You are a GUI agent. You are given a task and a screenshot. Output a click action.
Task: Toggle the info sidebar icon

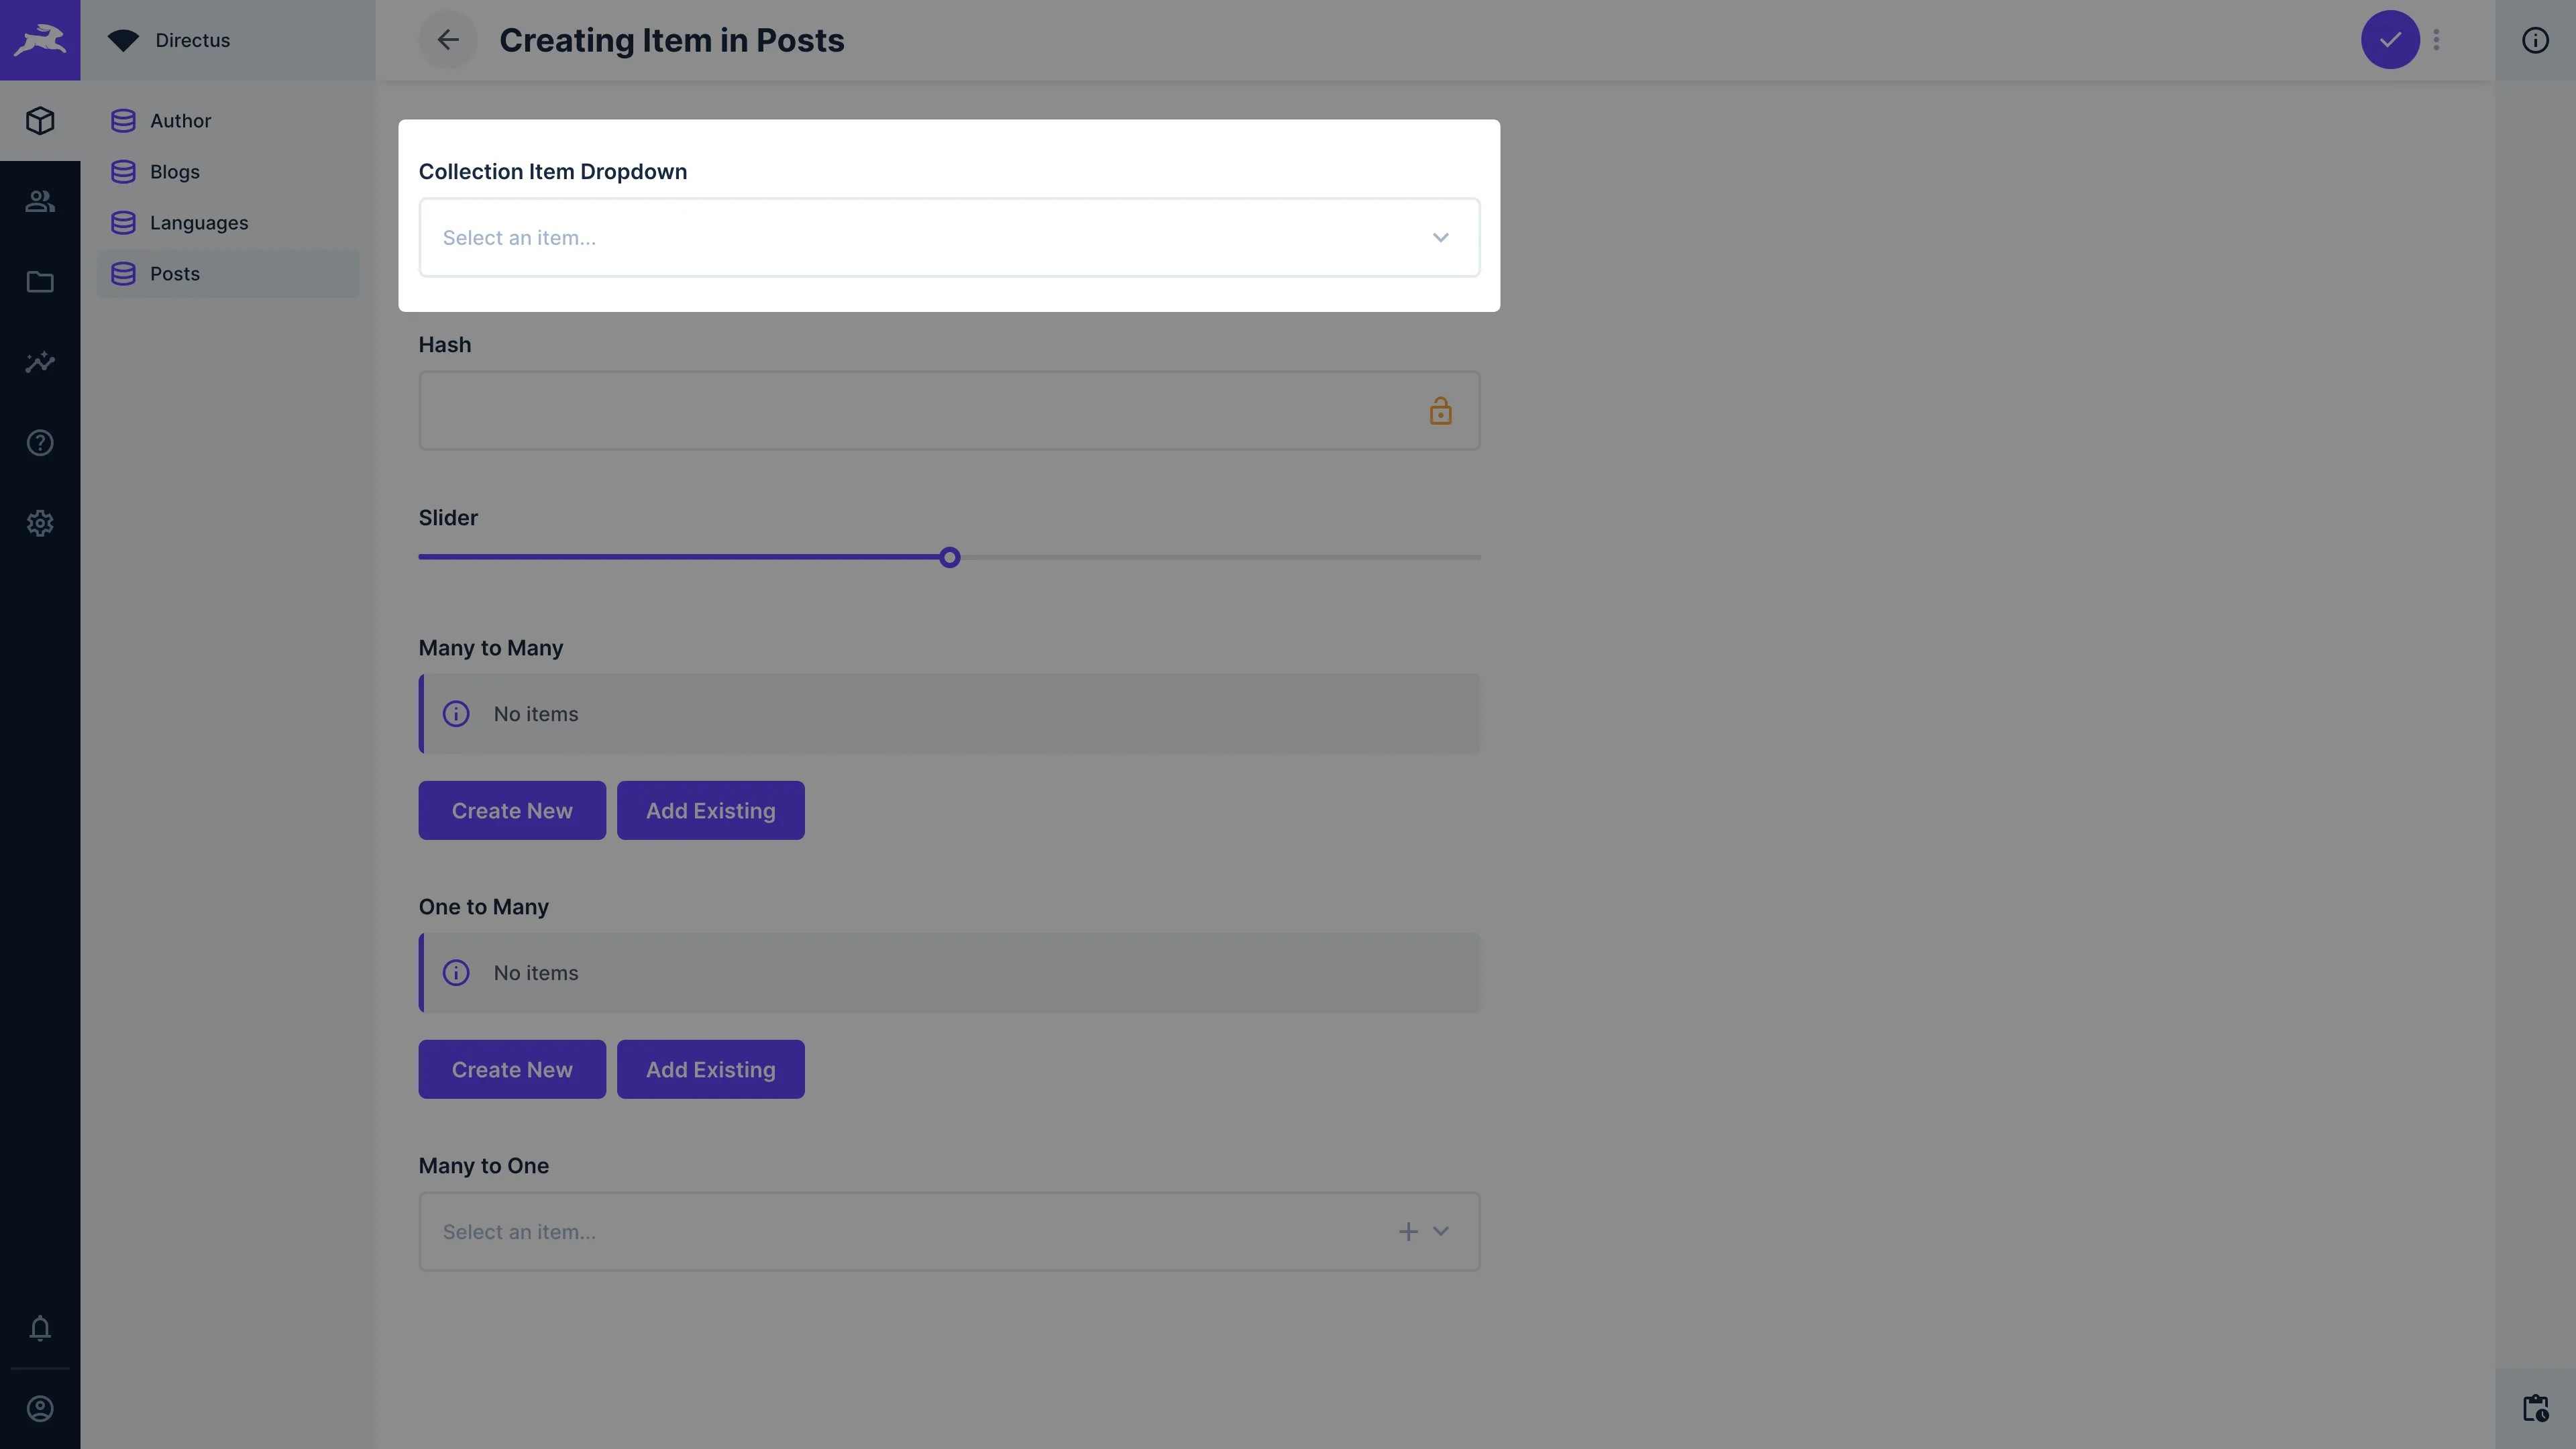2535,40
